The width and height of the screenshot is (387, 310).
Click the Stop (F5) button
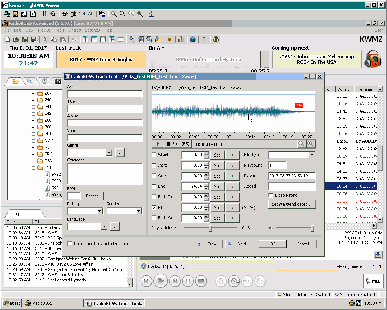[178, 144]
